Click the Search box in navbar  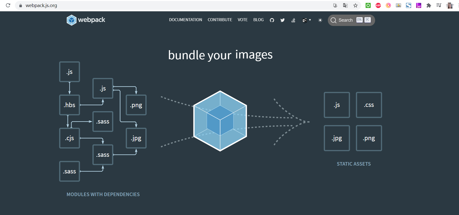pos(351,20)
